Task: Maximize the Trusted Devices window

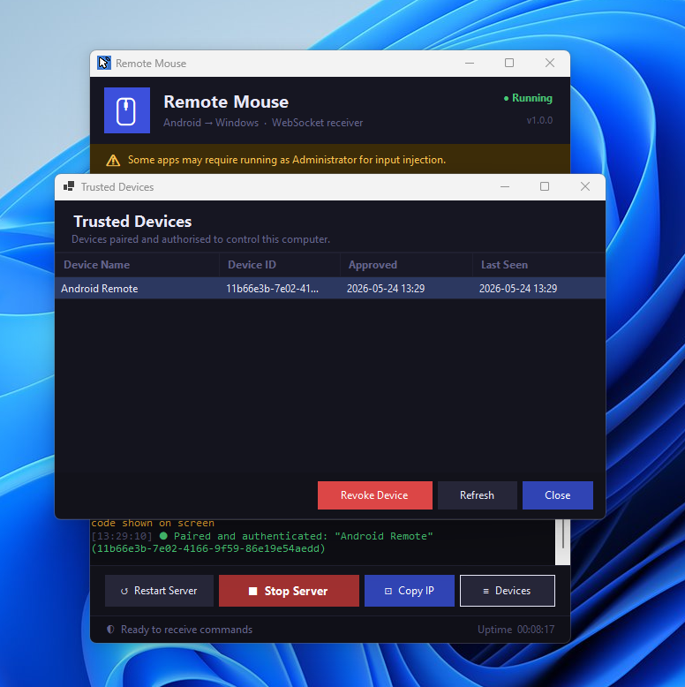Action: point(545,186)
